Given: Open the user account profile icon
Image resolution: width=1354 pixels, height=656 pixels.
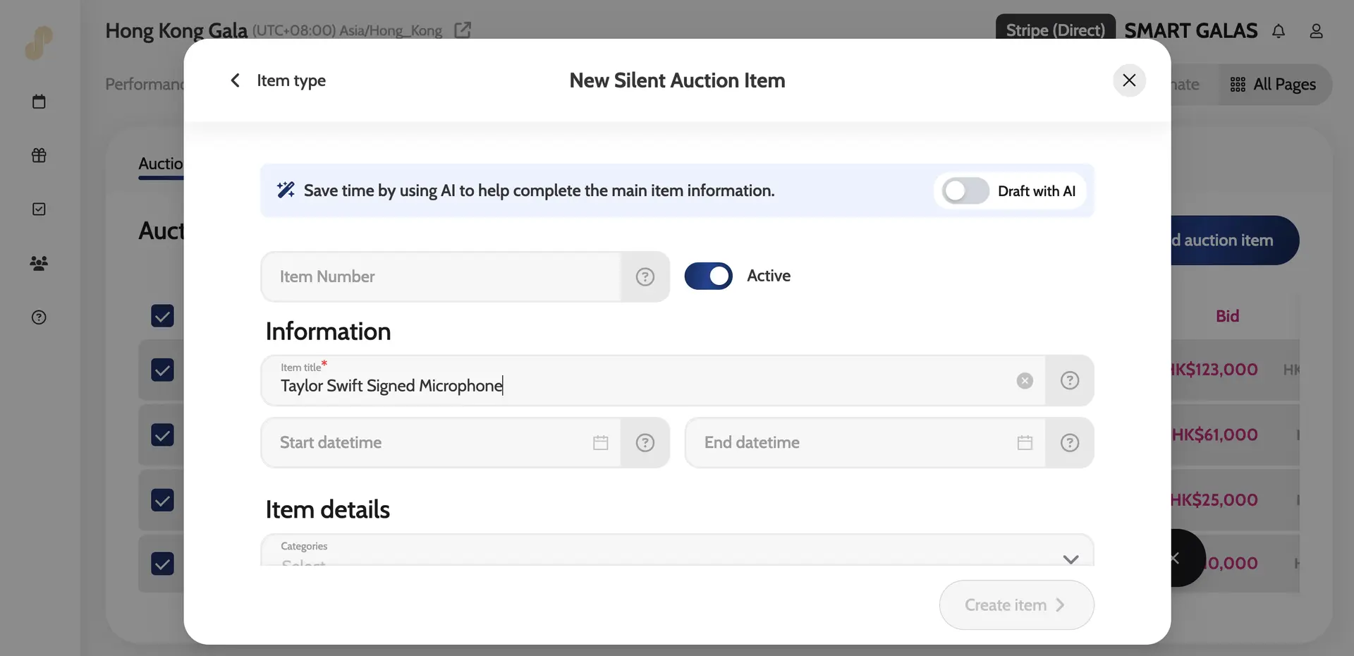Looking at the screenshot, I should 1316,31.
